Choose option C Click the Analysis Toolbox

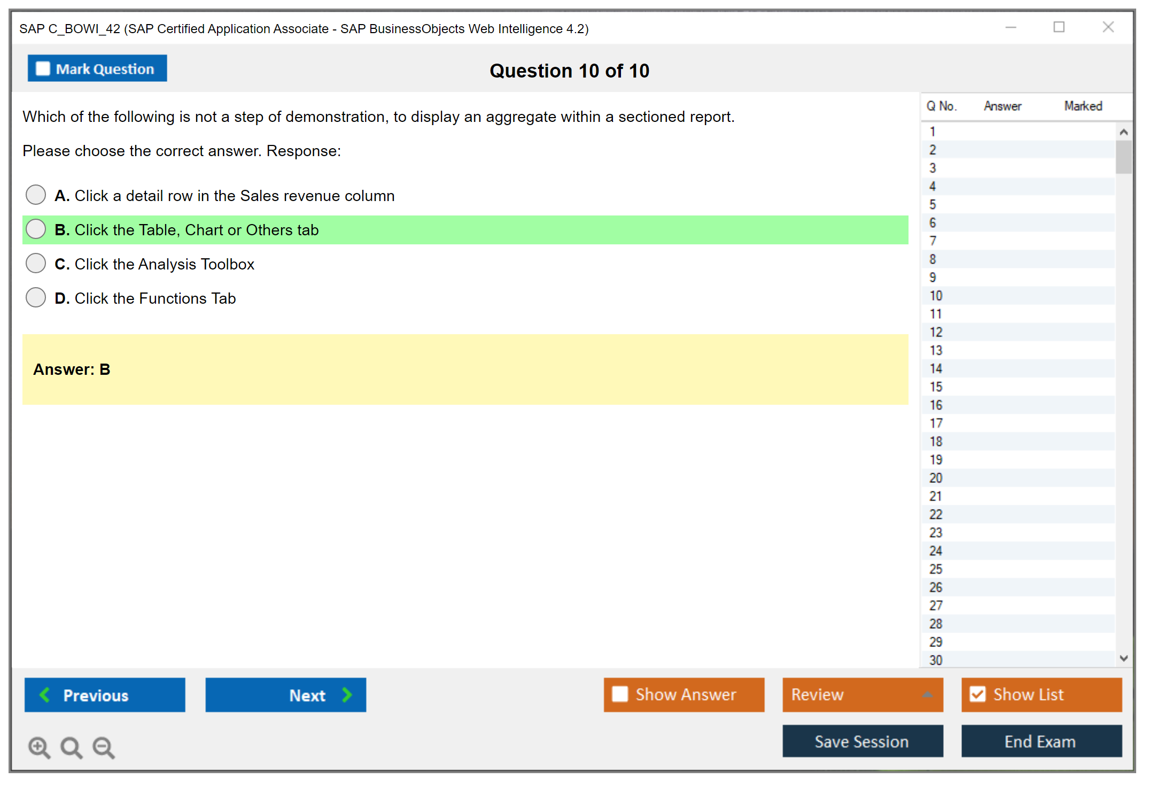pos(36,263)
